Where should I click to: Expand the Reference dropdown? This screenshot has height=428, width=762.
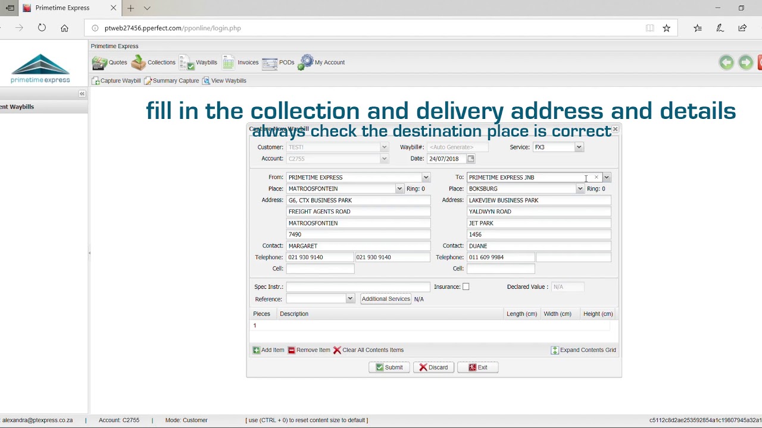click(x=350, y=299)
